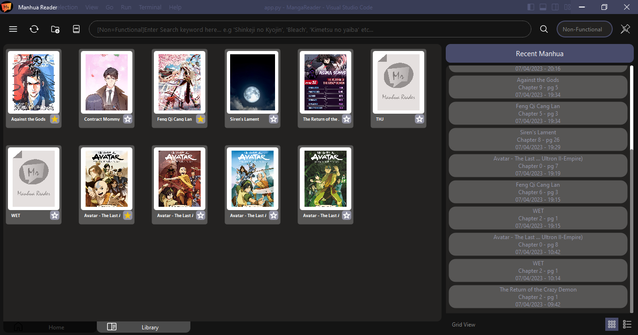Unfavorite Against the Gods via its star
This screenshot has height=335, width=638.
(55, 119)
